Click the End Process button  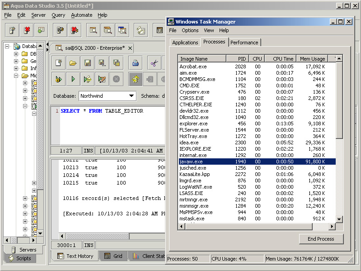tap(321, 239)
